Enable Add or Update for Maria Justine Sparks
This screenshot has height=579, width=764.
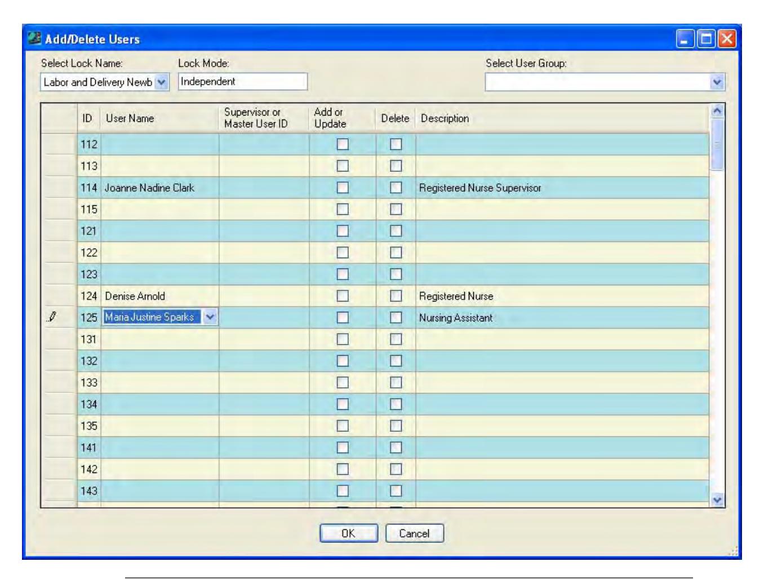343,317
